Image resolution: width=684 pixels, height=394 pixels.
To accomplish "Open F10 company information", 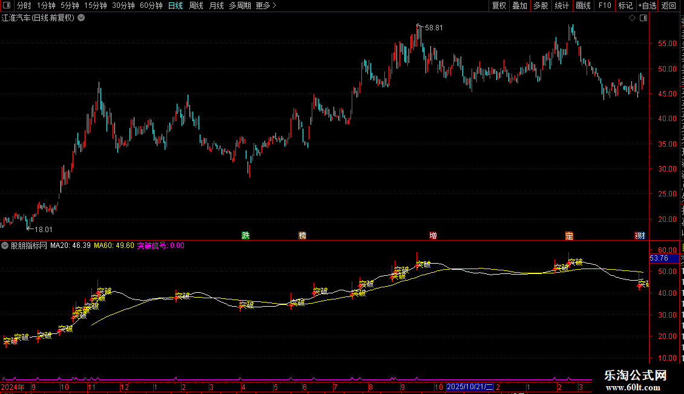I will (x=605, y=5).
